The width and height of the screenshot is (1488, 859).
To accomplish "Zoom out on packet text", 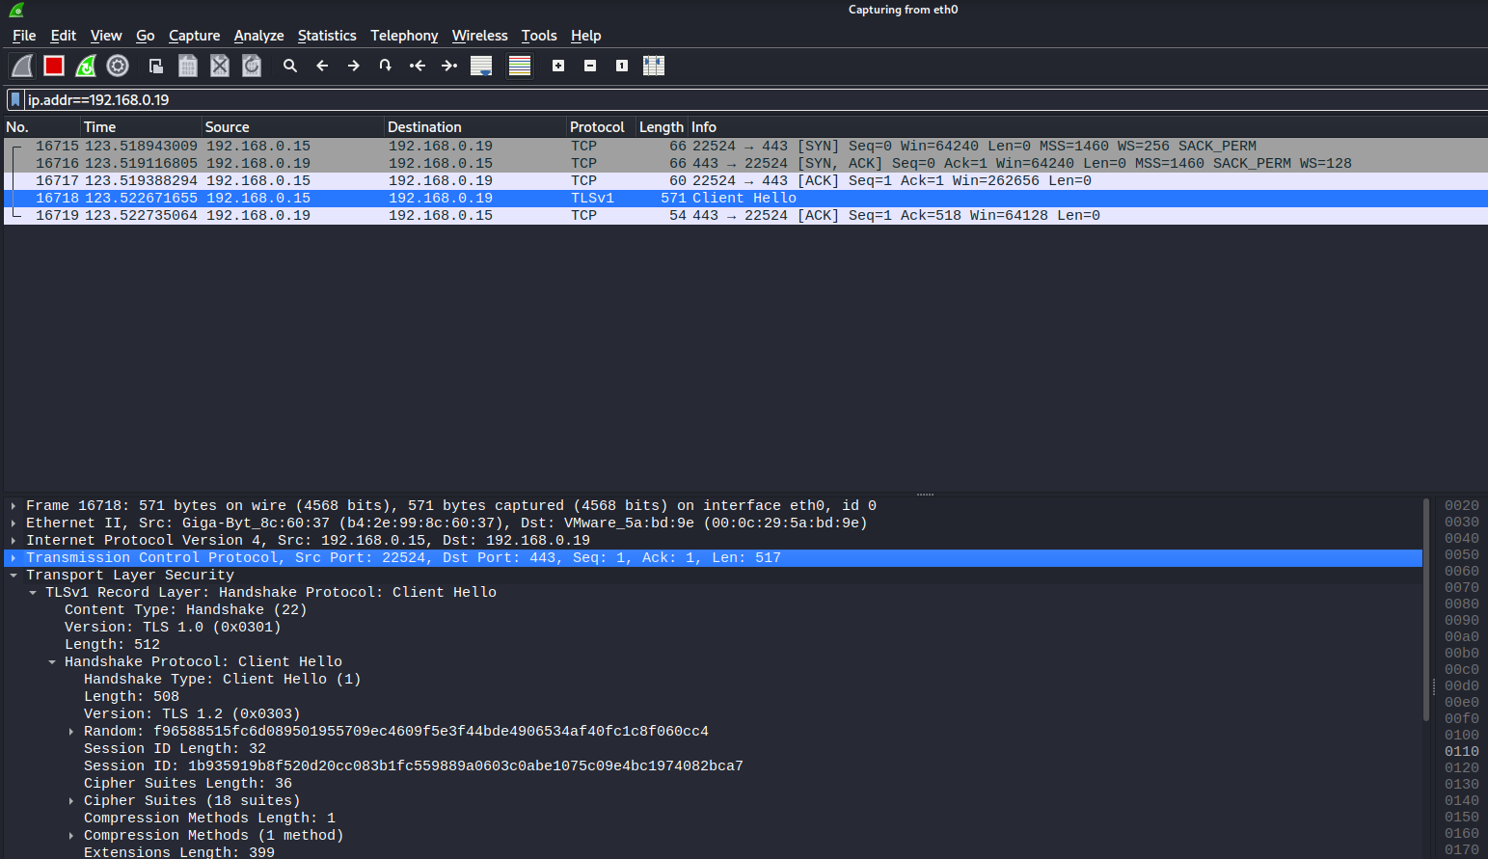I will tap(590, 66).
